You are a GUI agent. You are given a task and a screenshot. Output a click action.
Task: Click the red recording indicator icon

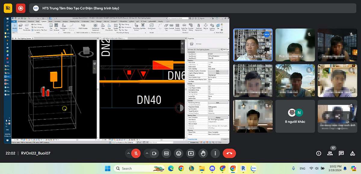pyautogui.click(x=21, y=8)
